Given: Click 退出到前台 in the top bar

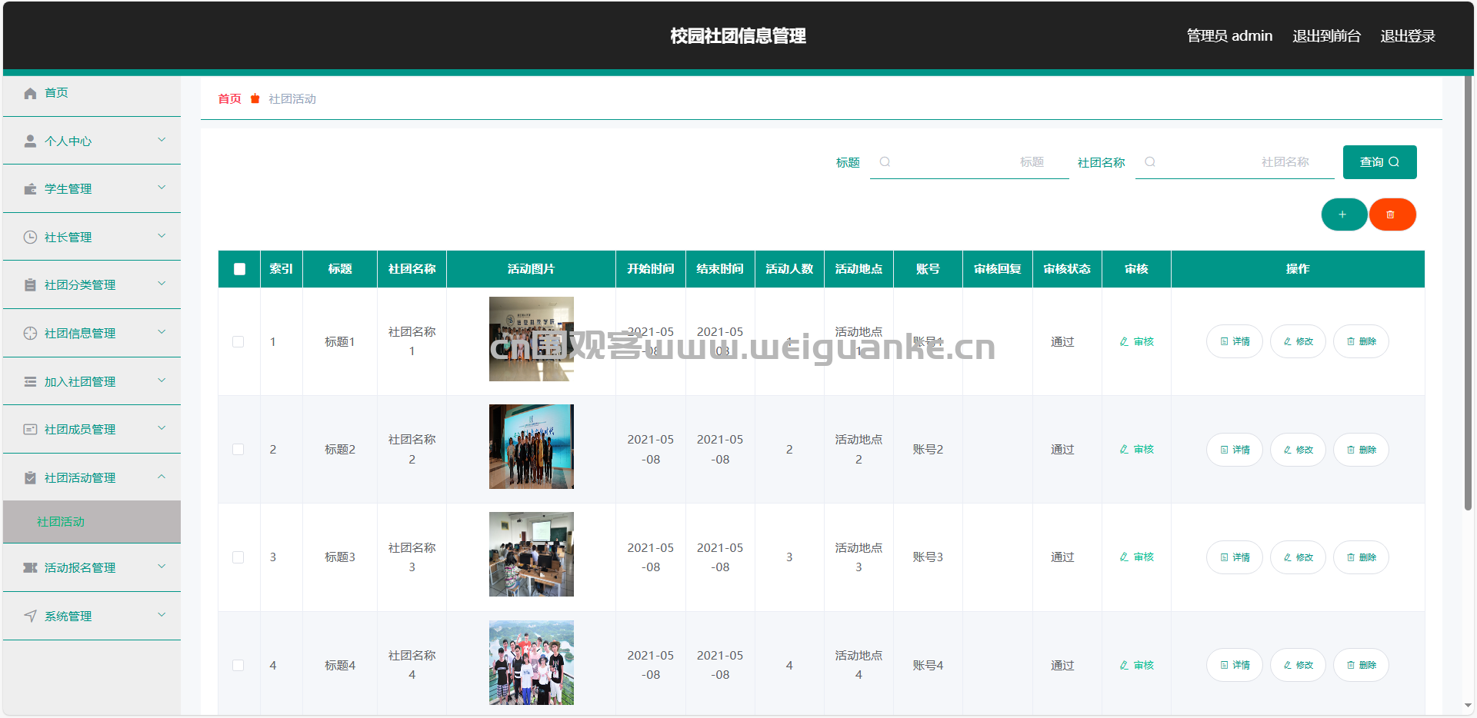Looking at the screenshot, I should tap(1326, 36).
